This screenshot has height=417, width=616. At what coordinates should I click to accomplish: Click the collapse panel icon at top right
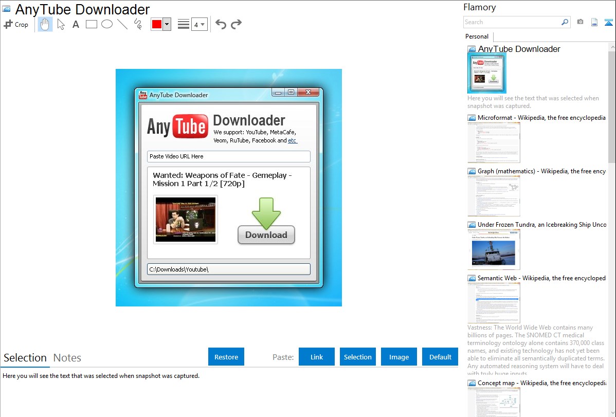point(608,22)
